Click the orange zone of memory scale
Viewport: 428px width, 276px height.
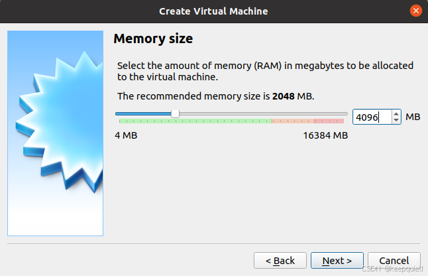coord(292,121)
